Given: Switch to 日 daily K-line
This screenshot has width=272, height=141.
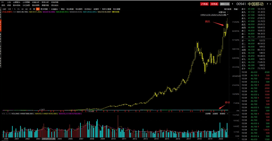Looking at the screenshot, I should tap(30, 9).
